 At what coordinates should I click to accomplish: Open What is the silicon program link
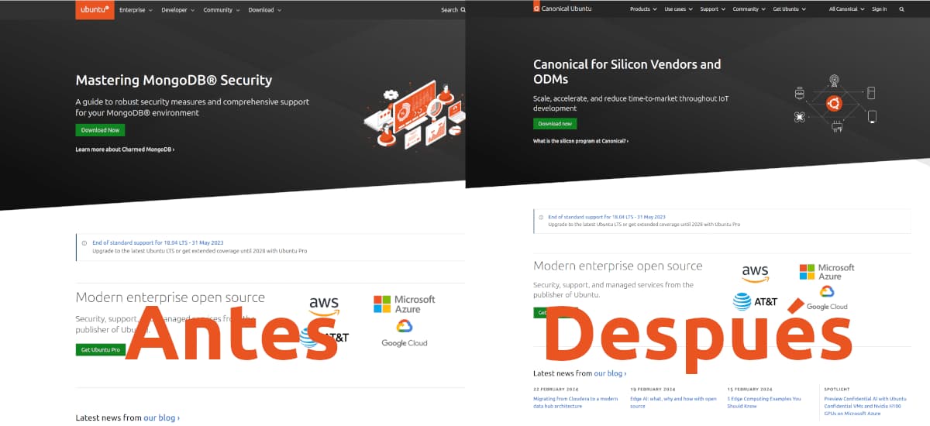580,141
